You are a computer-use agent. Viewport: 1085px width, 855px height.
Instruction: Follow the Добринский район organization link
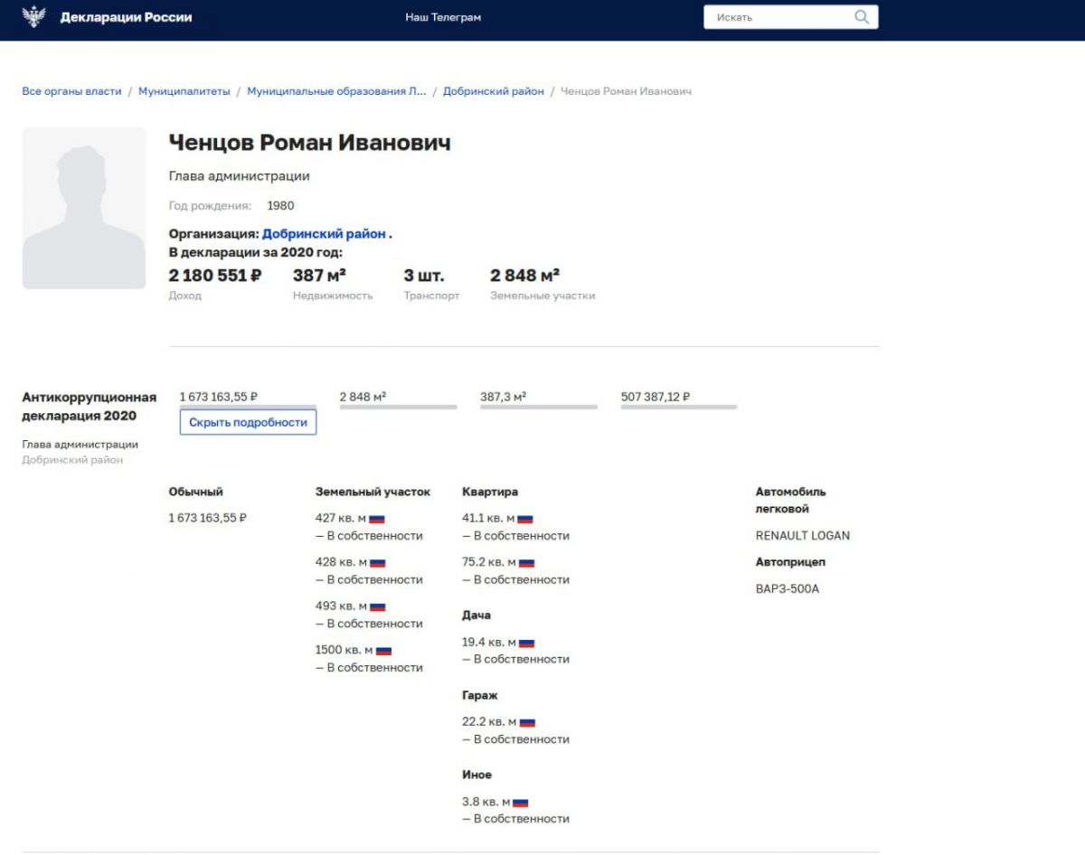(324, 234)
